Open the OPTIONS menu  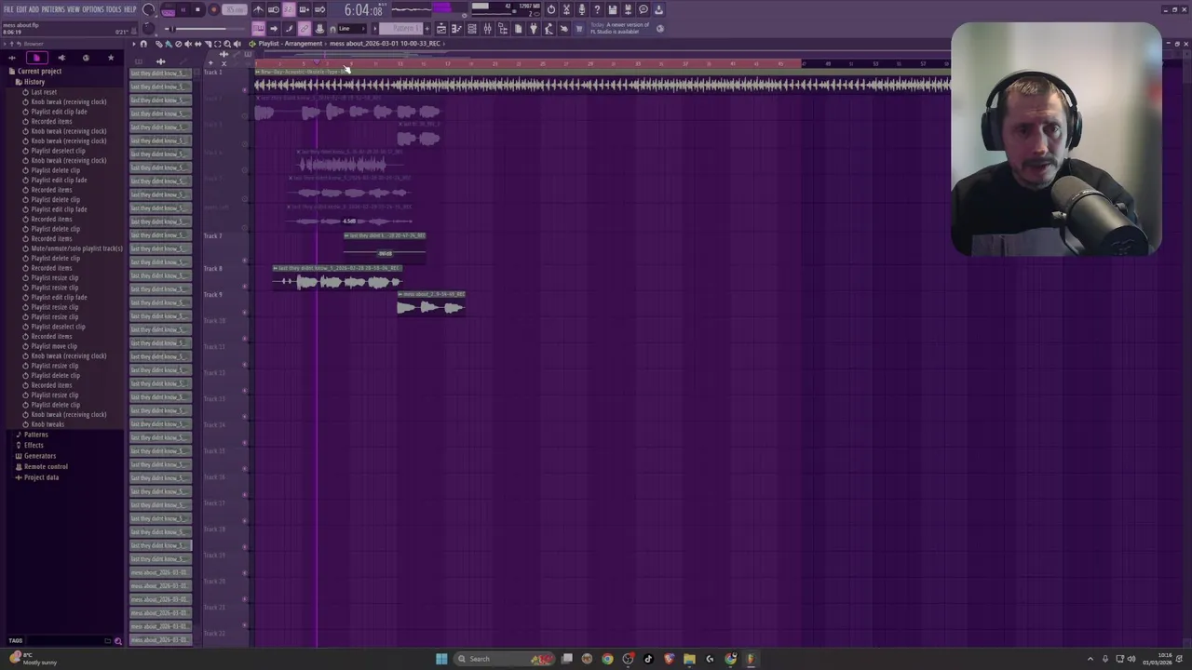93,9
